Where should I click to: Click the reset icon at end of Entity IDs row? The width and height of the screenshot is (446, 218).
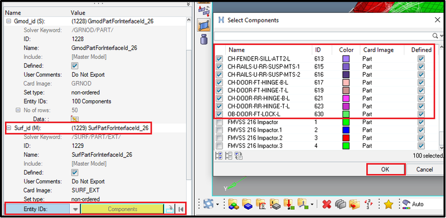(x=181, y=209)
